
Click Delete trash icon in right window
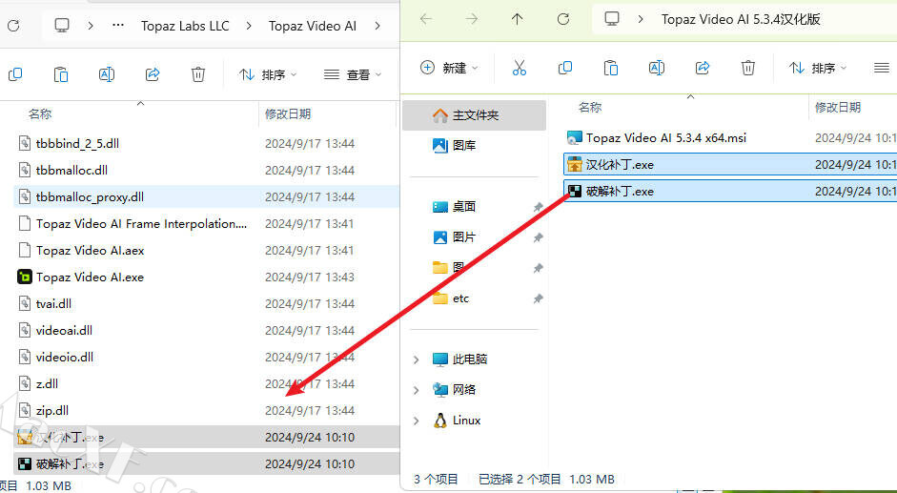coord(747,68)
